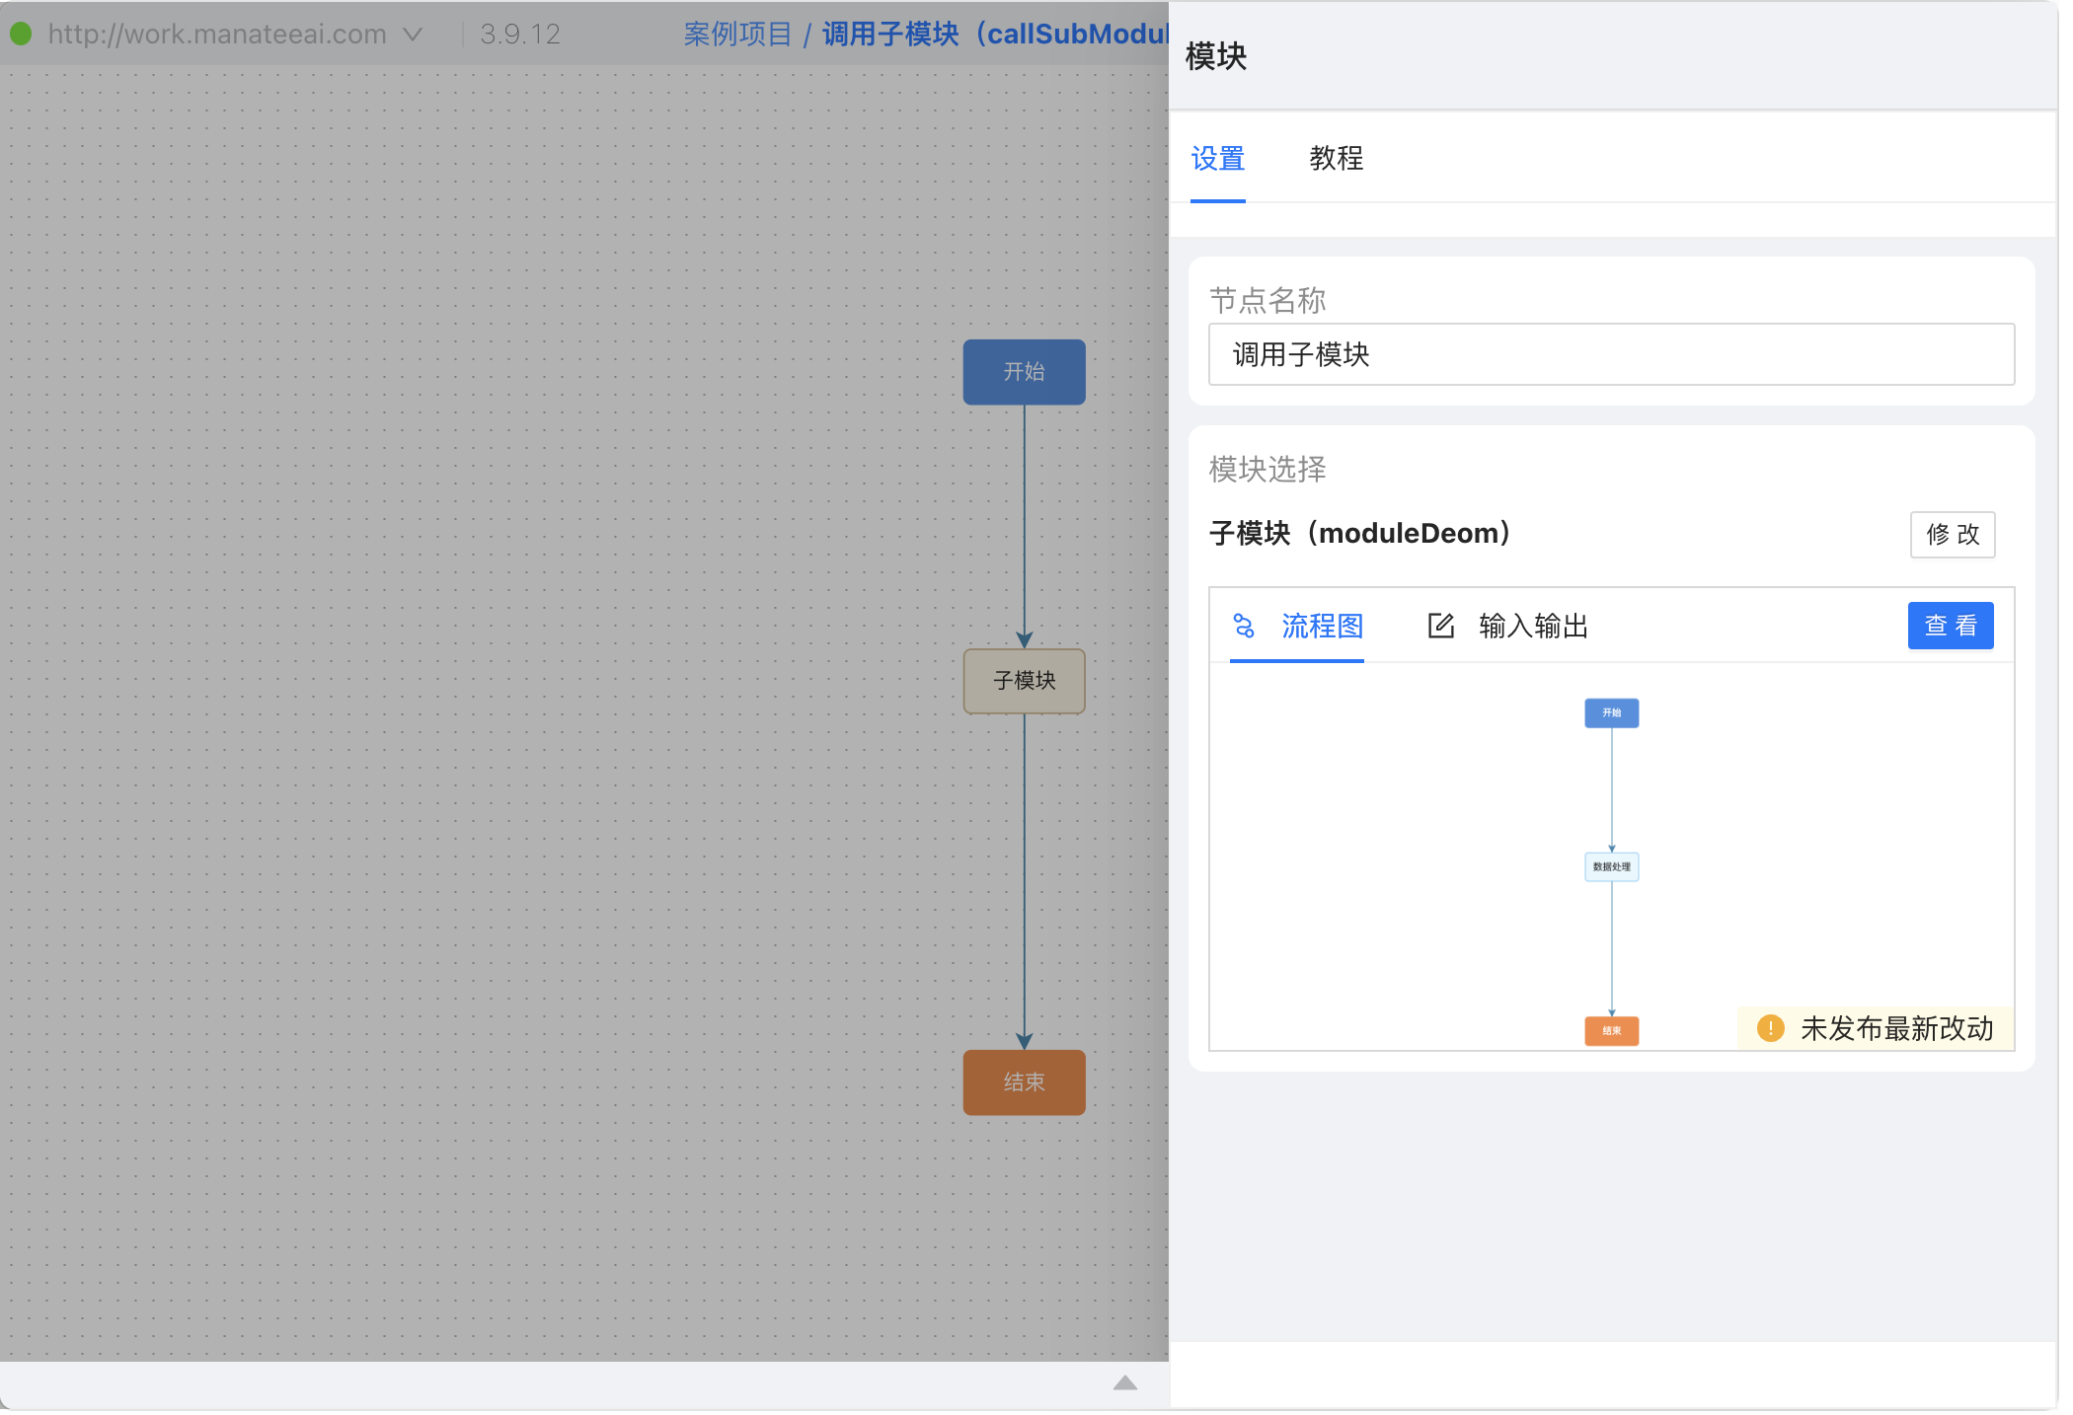Image resolution: width=2073 pixels, height=1415 pixels.
Task: Switch to the 设置 tab
Action: pyautogui.click(x=1217, y=159)
